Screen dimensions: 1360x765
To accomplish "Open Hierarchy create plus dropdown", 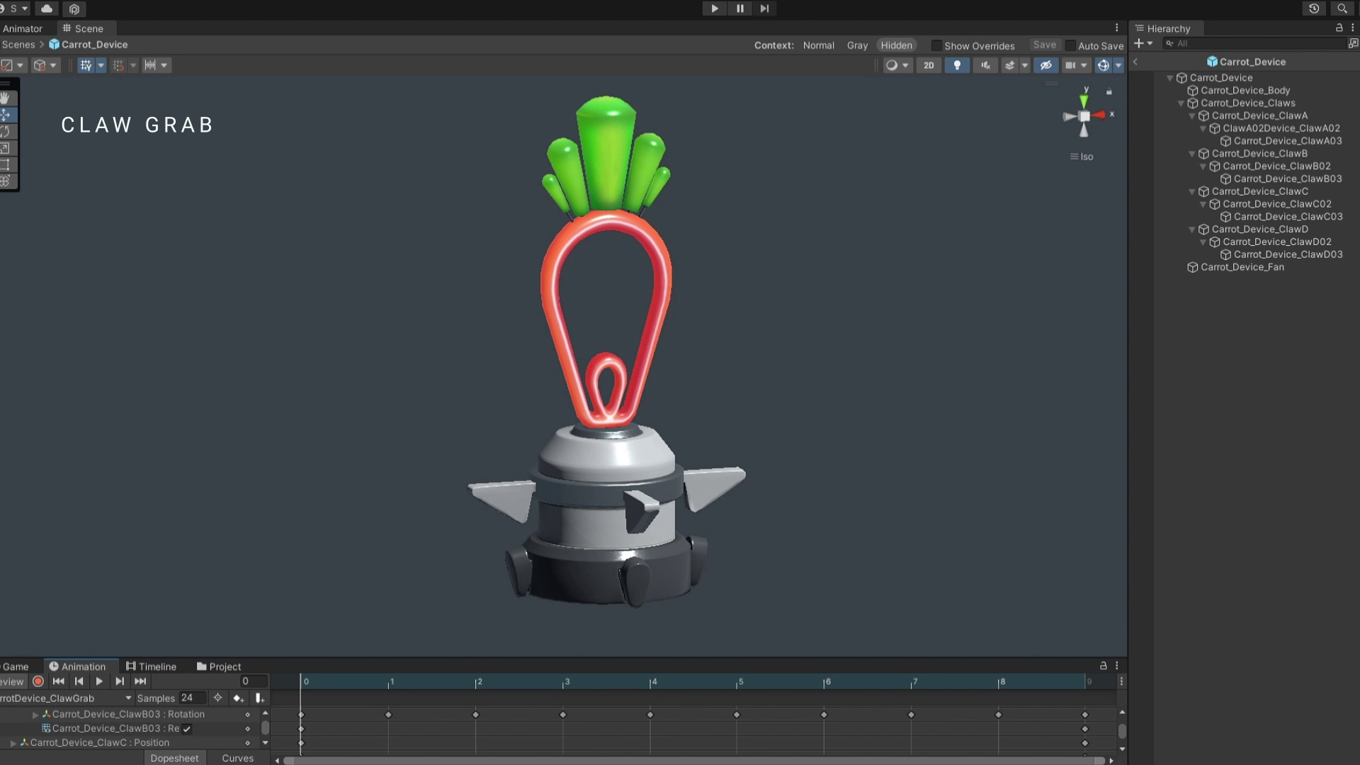I will tap(1143, 43).
